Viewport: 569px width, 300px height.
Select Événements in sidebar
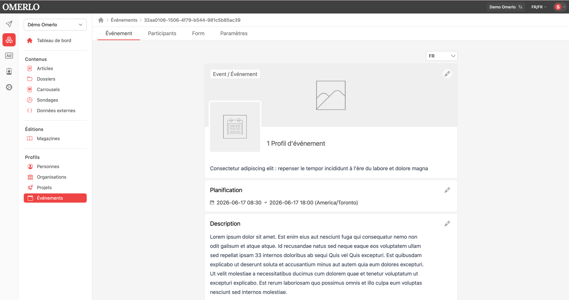pyautogui.click(x=55, y=198)
